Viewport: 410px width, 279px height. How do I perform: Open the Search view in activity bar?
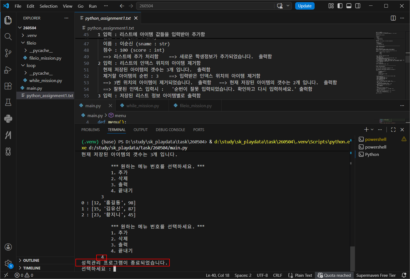tap(8, 37)
